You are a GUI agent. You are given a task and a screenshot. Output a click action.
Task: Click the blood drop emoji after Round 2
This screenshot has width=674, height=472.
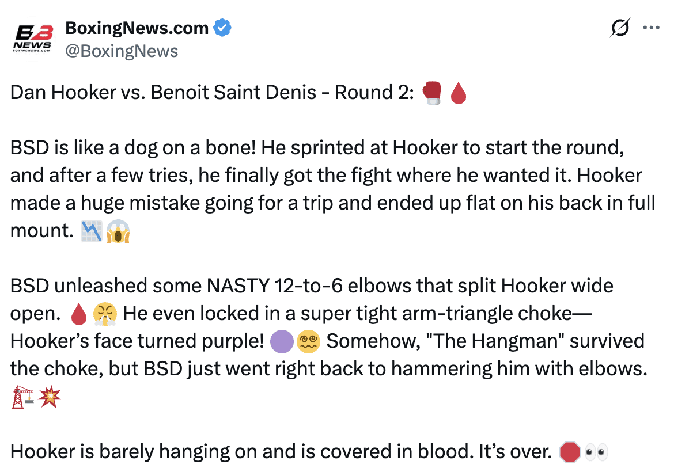coord(457,93)
